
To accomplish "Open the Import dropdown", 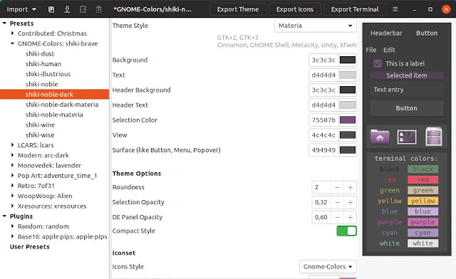I will point(21,9).
